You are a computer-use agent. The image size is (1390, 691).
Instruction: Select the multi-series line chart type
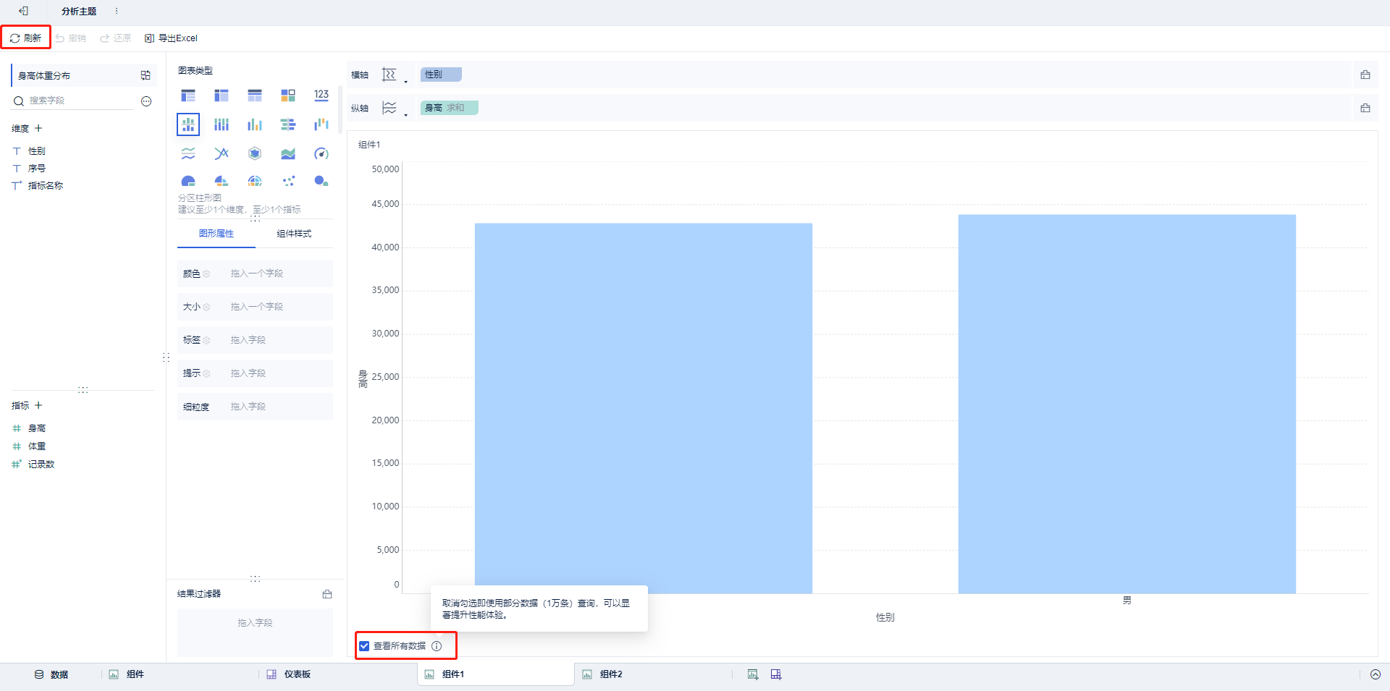tap(222, 153)
